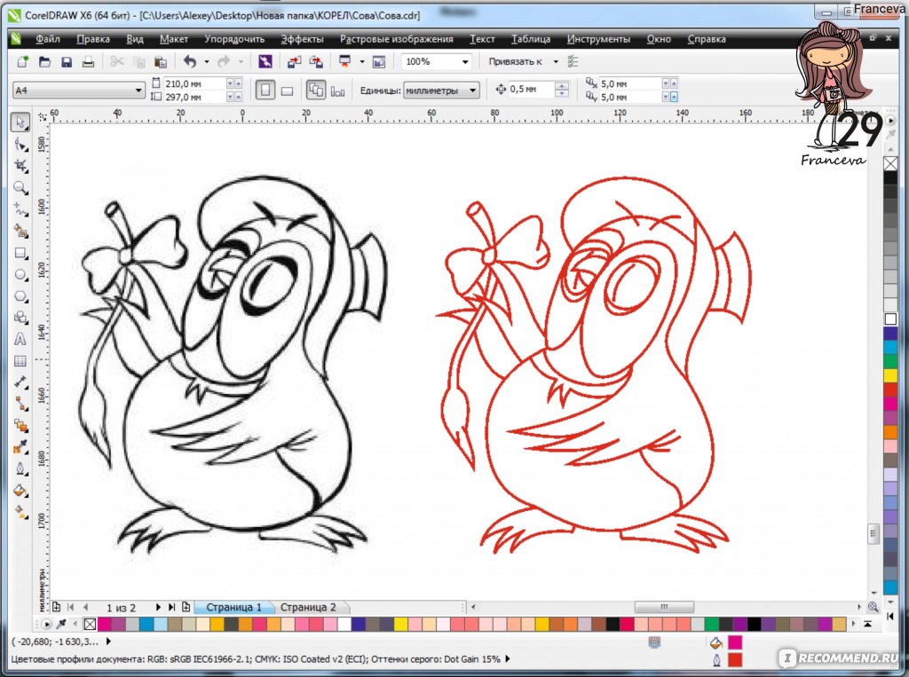Select the Rectangle tool
The height and width of the screenshot is (677, 909).
click(21, 253)
